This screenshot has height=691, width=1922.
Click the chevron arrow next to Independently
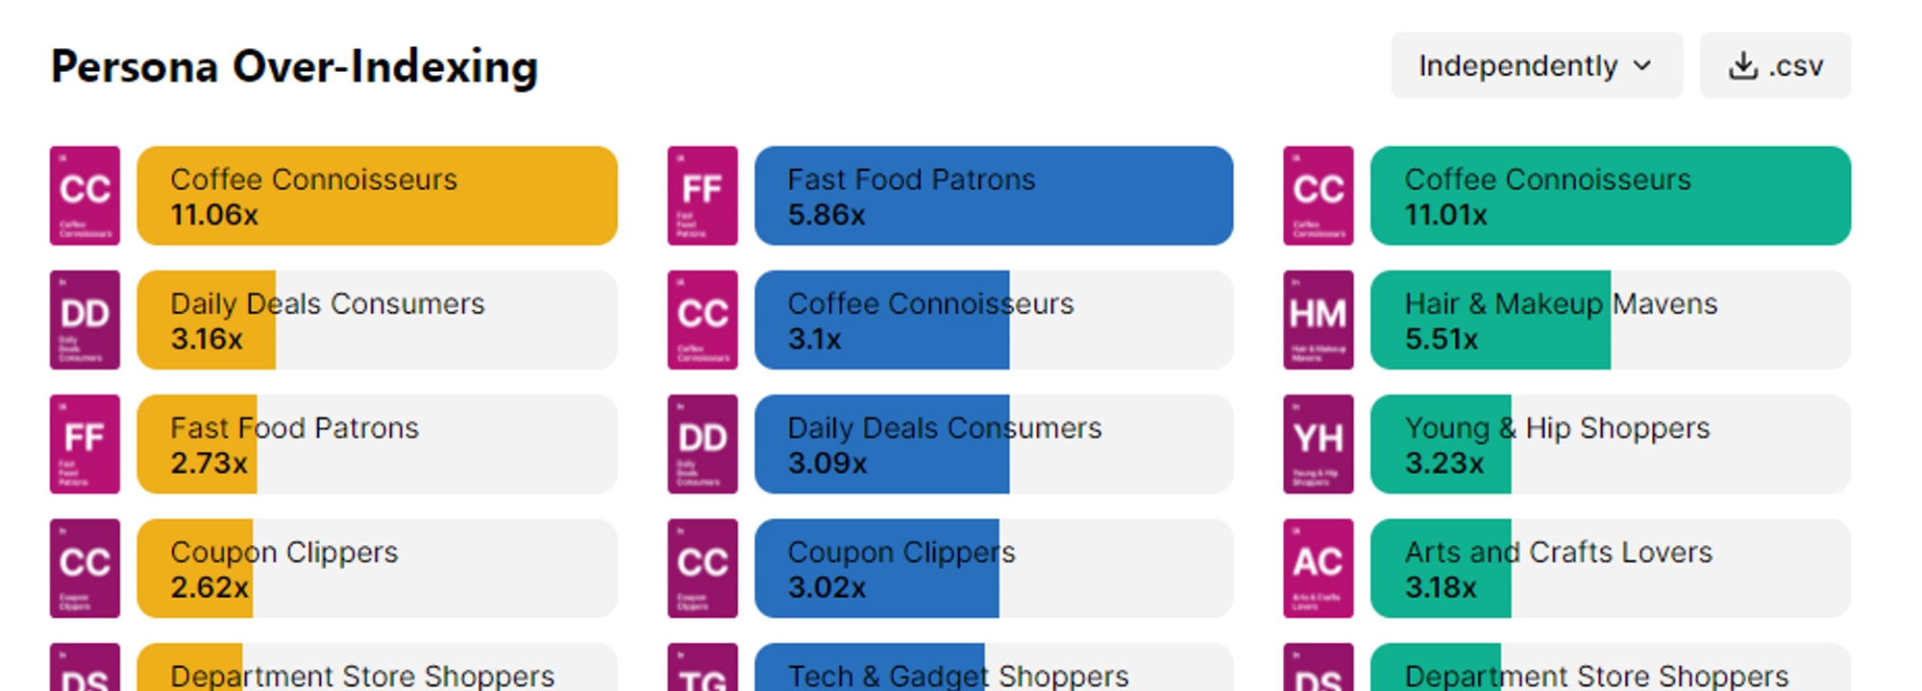[x=1642, y=66]
